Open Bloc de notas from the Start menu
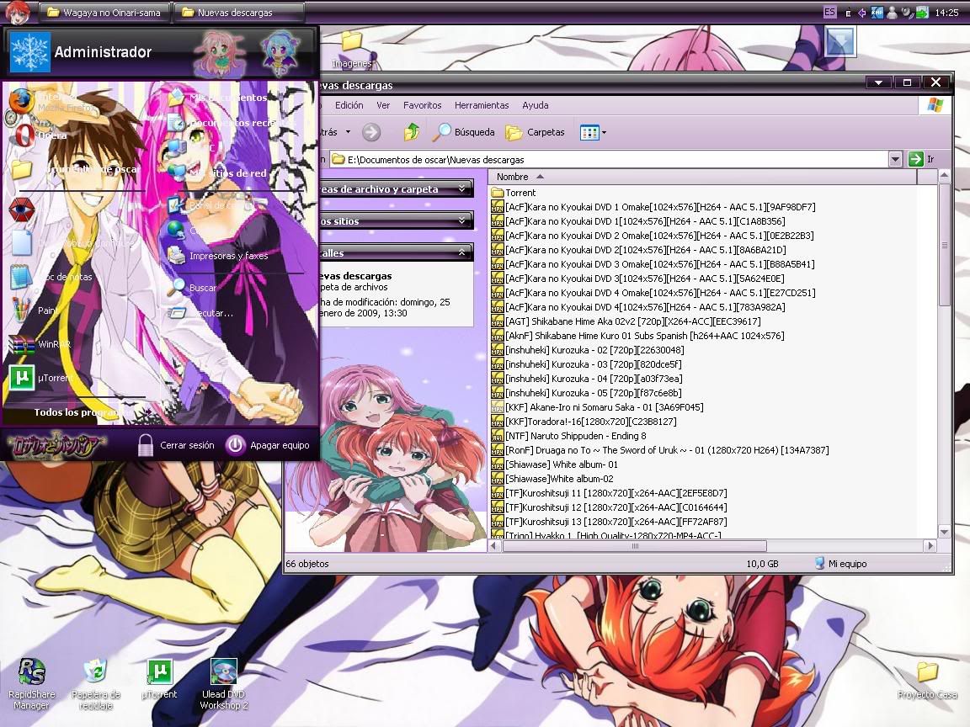The height and width of the screenshot is (727, 970). [x=52, y=276]
